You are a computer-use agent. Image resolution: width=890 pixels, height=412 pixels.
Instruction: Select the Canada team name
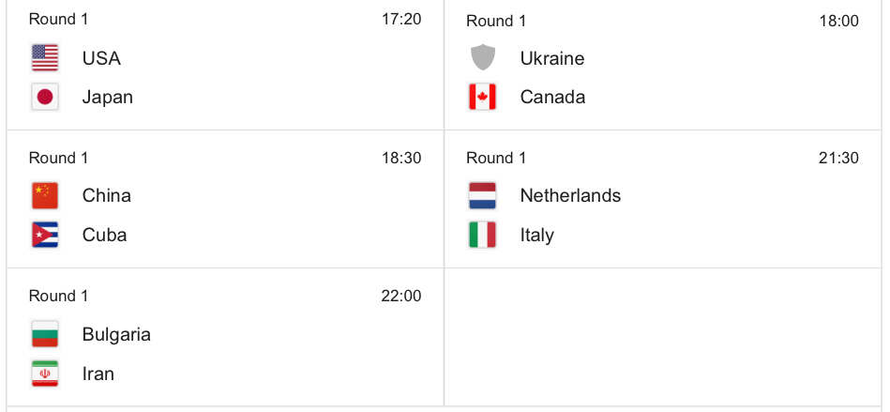(552, 97)
